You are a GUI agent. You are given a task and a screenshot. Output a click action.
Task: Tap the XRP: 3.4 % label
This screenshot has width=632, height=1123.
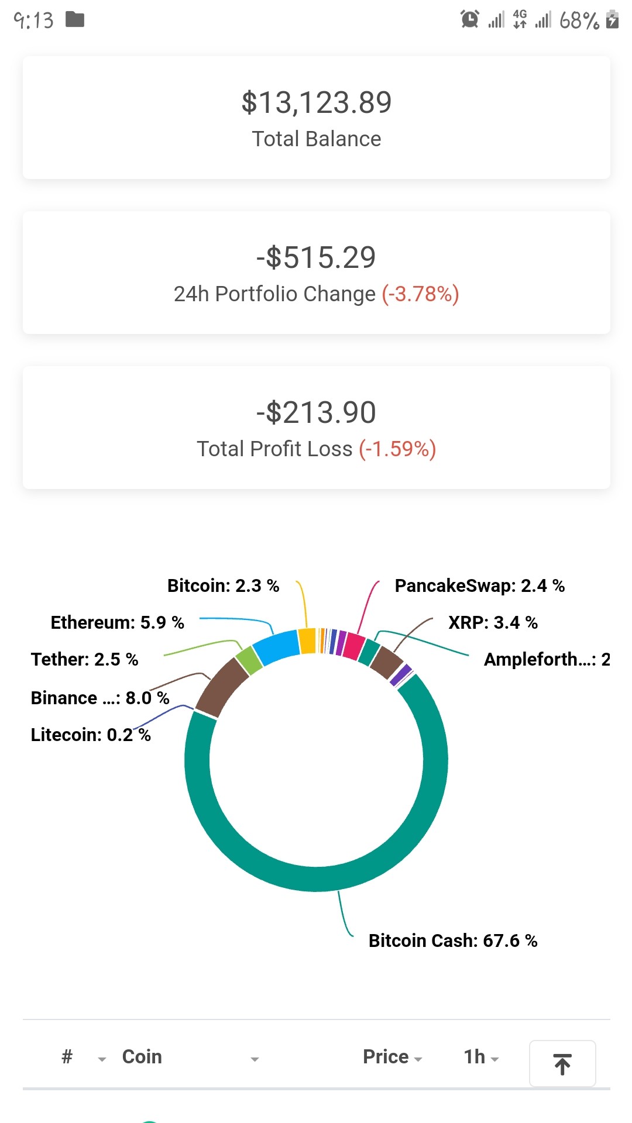(493, 622)
